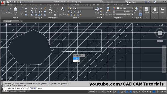Click the Table icon in Annotation

point(55,15)
